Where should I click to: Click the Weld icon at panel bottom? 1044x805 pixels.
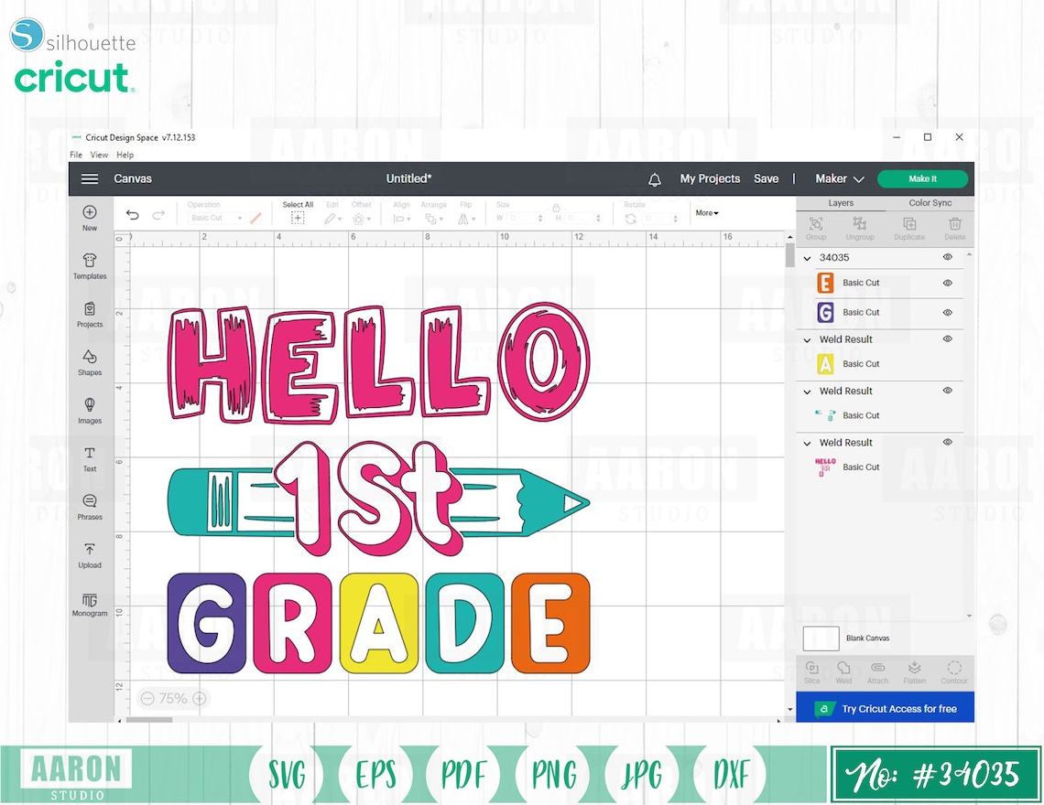tap(843, 671)
